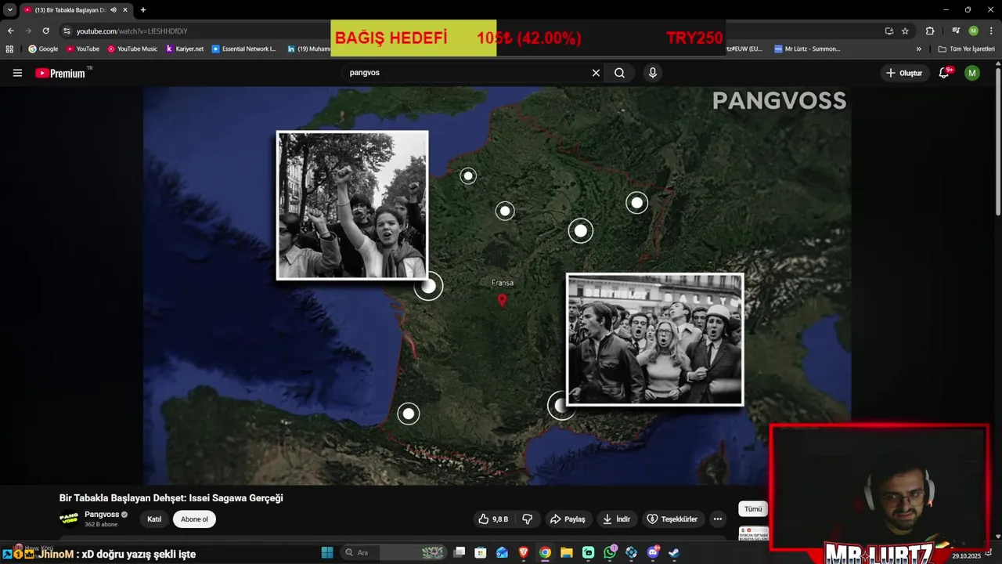This screenshot has width=1002, height=564.
Task: Open Chrome media control icon
Action: [956, 31]
